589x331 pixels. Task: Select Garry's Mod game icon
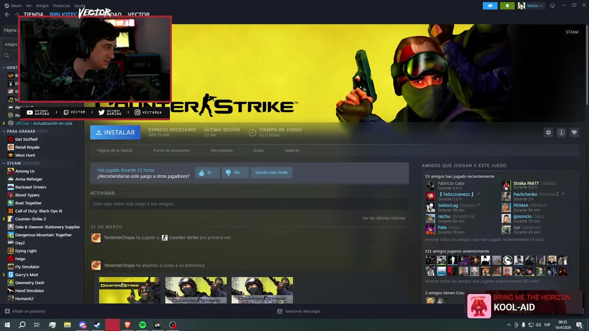[x=11, y=275]
